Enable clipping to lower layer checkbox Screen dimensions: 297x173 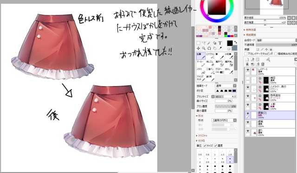(245, 54)
